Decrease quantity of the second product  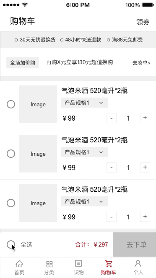point(112,167)
